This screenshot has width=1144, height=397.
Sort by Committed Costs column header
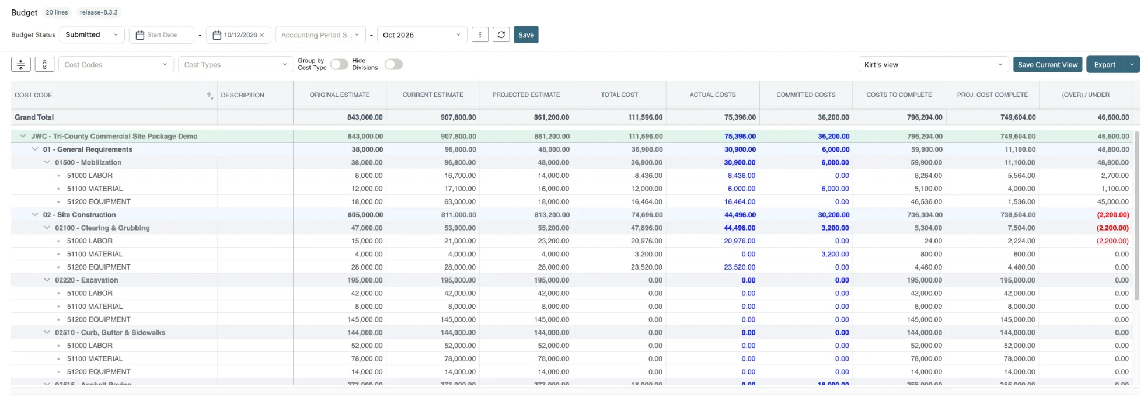806,95
